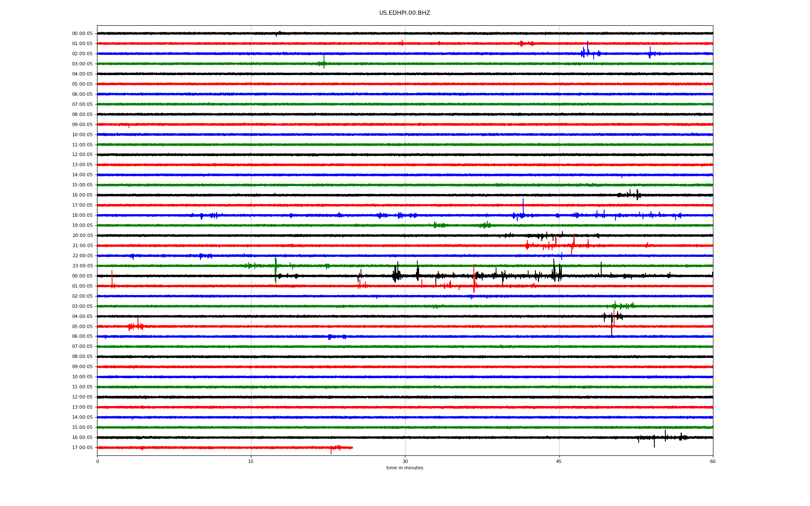The width and height of the screenshot is (810, 506).
Task: Click the 15 minute tick label
Action: [251, 461]
